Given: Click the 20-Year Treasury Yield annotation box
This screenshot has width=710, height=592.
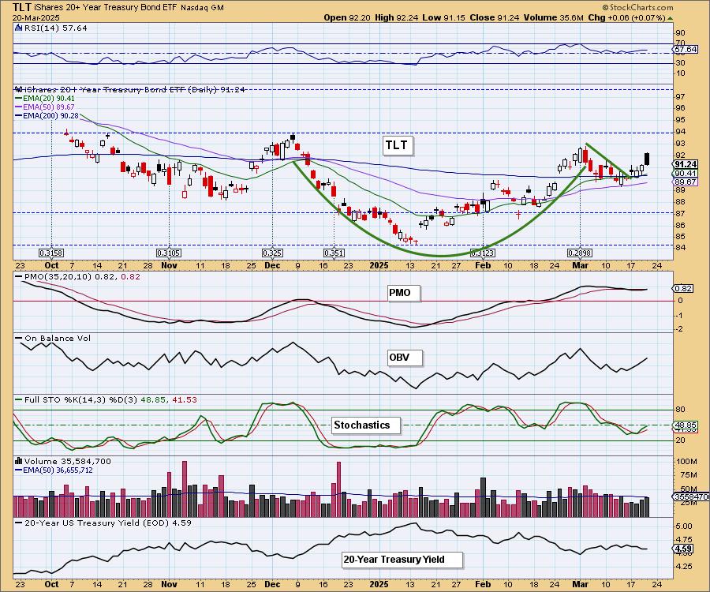Looking at the screenshot, I should point(402,560).
